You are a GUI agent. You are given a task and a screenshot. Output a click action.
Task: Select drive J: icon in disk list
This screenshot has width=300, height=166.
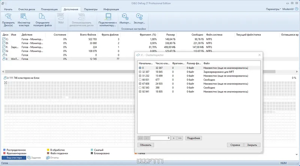click(4, 59)
